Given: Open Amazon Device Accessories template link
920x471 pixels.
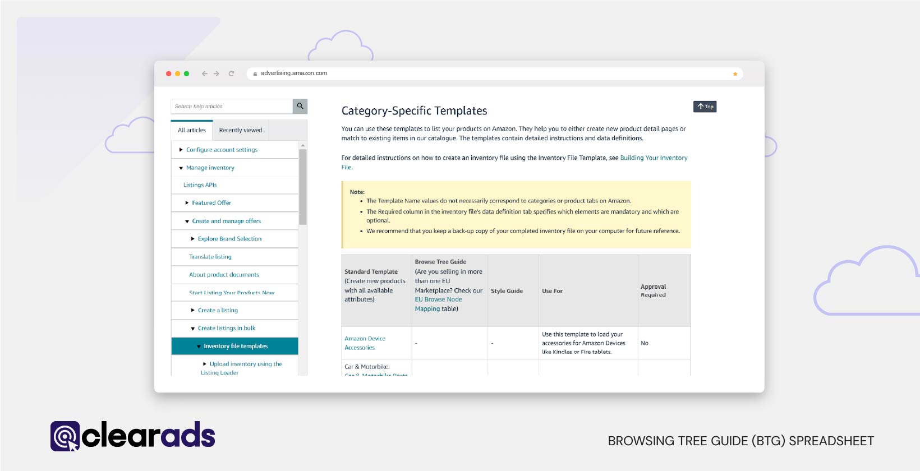Looking at the screenshot, I should coord(365,343).
